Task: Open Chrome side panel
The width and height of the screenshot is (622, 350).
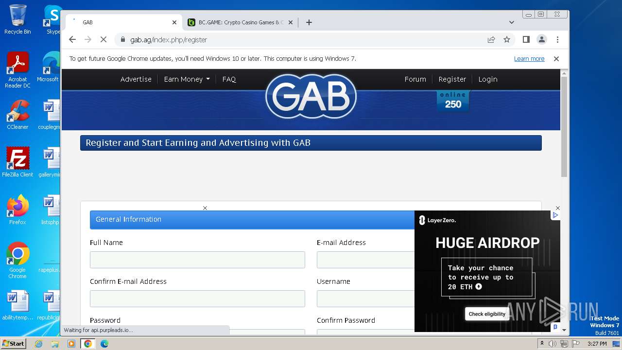Action: point(526,39)
